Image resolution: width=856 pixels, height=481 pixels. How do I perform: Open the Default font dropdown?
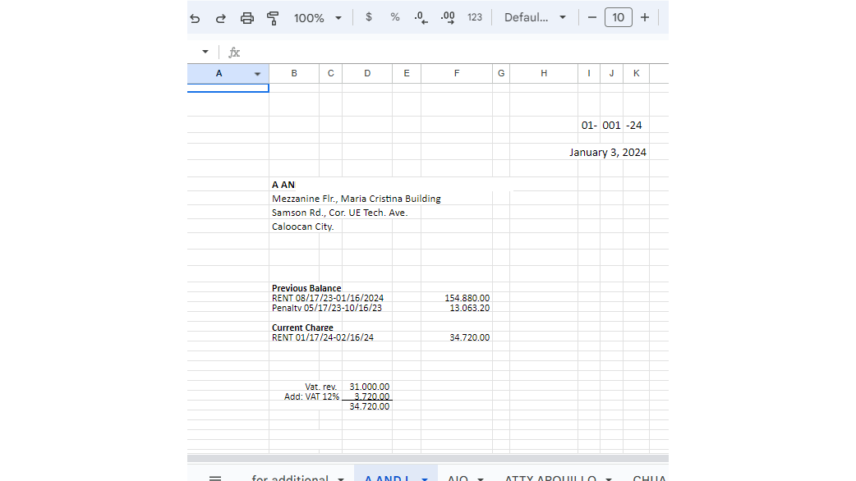point(535,17)
